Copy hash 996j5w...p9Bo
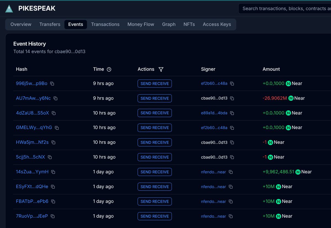This screenshot has width=331, height=228. pyautogui.click(x=52, y=84)
